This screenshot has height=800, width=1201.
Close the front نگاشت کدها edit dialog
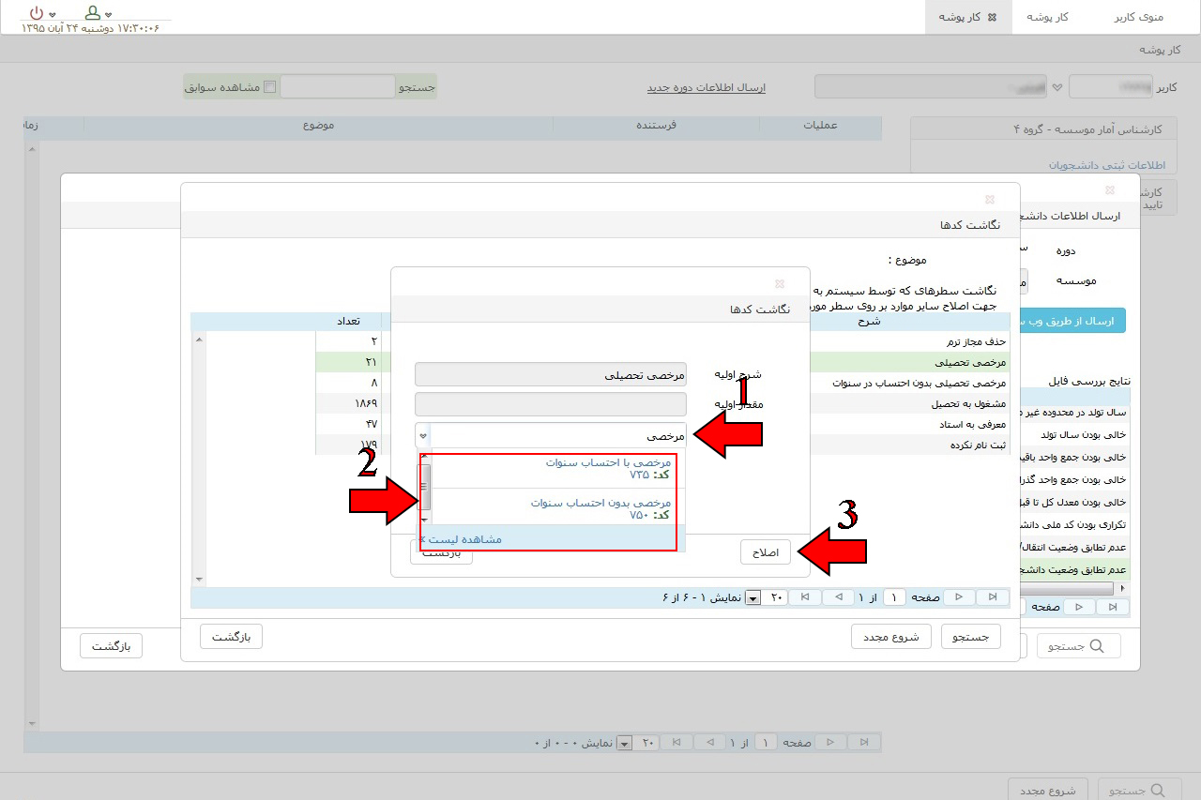coord(779,284)
